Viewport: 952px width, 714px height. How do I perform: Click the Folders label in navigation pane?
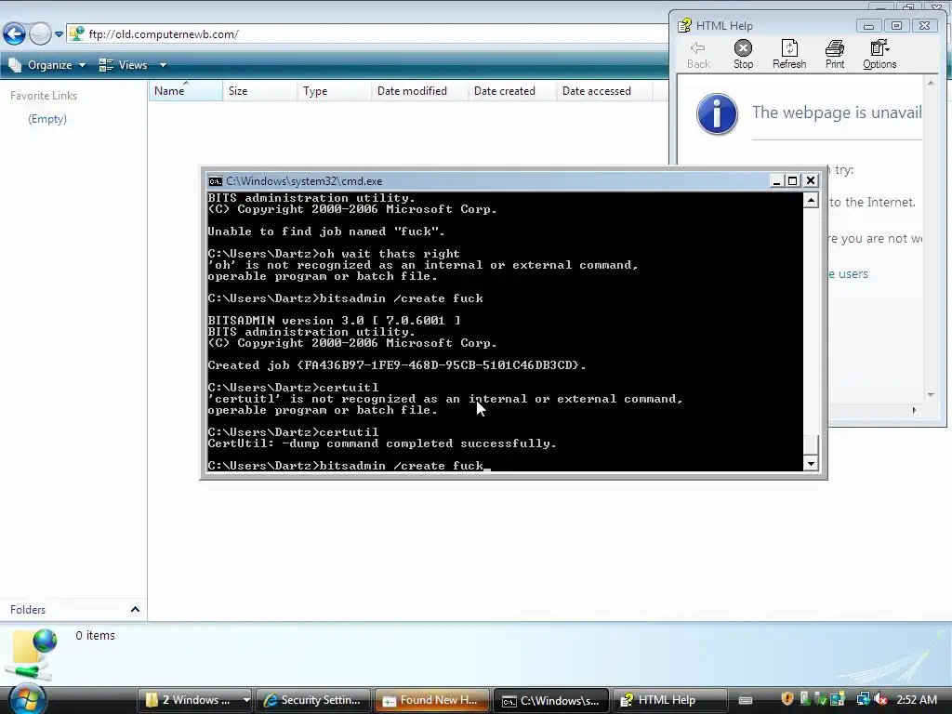pos(28,610)
